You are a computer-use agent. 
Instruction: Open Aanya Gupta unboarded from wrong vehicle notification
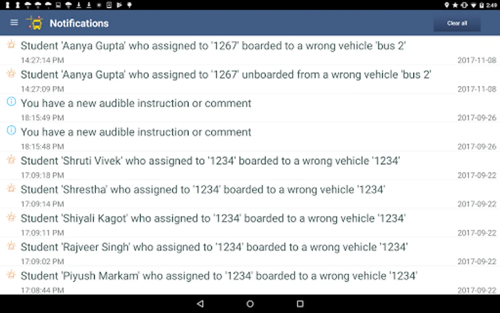point(250,79)
